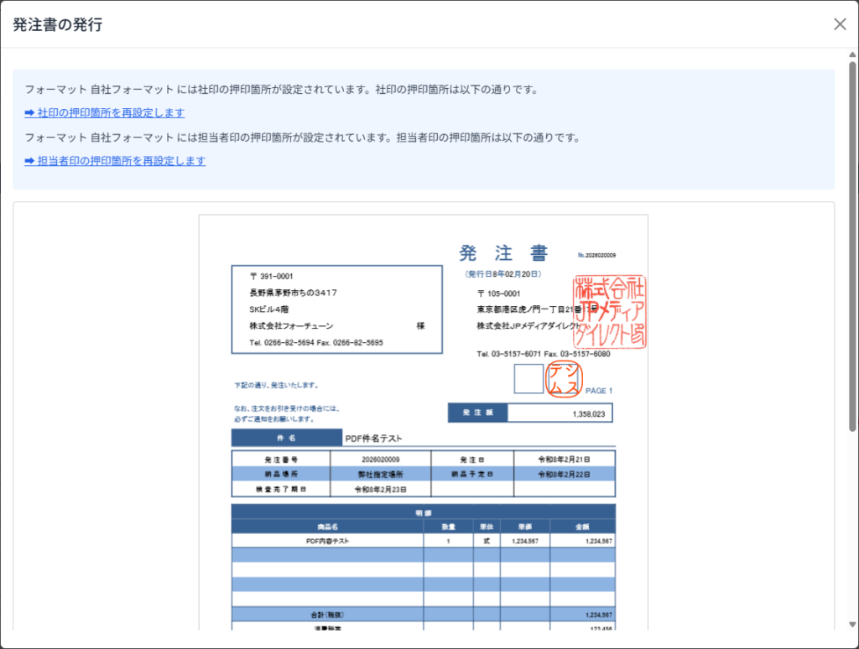859x649 pixels.
Task: Open the 社印の押印箇所を再設定します link
Action: [111, 112]
